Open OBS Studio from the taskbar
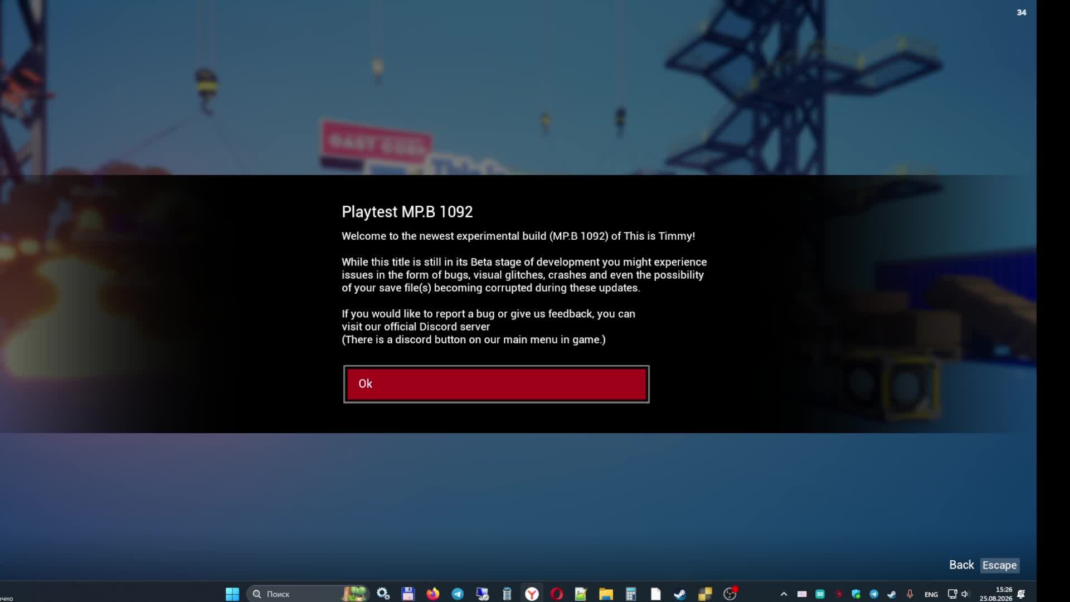Screen dimensions: 1070x602 pos(730,594)
